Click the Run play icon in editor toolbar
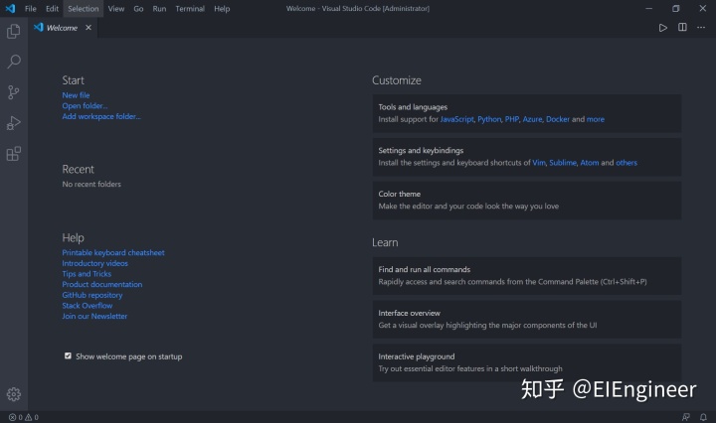Screen dimensions: 716x423 coord(663,28)
